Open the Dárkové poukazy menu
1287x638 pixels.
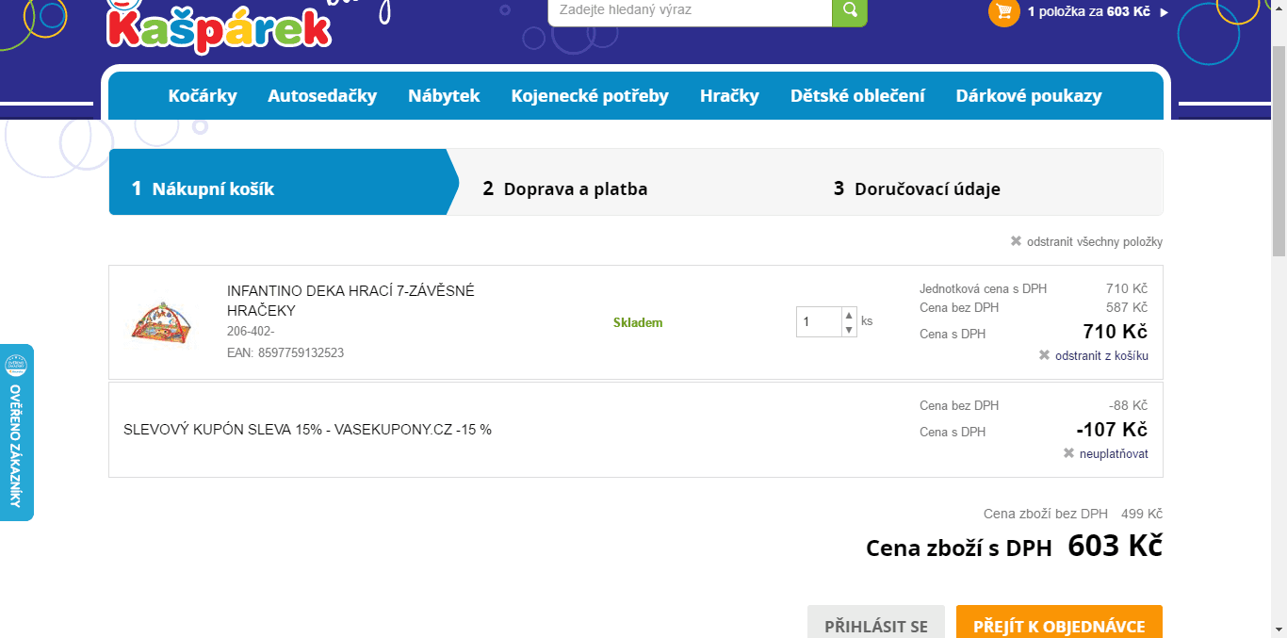tap(1029, 96)
